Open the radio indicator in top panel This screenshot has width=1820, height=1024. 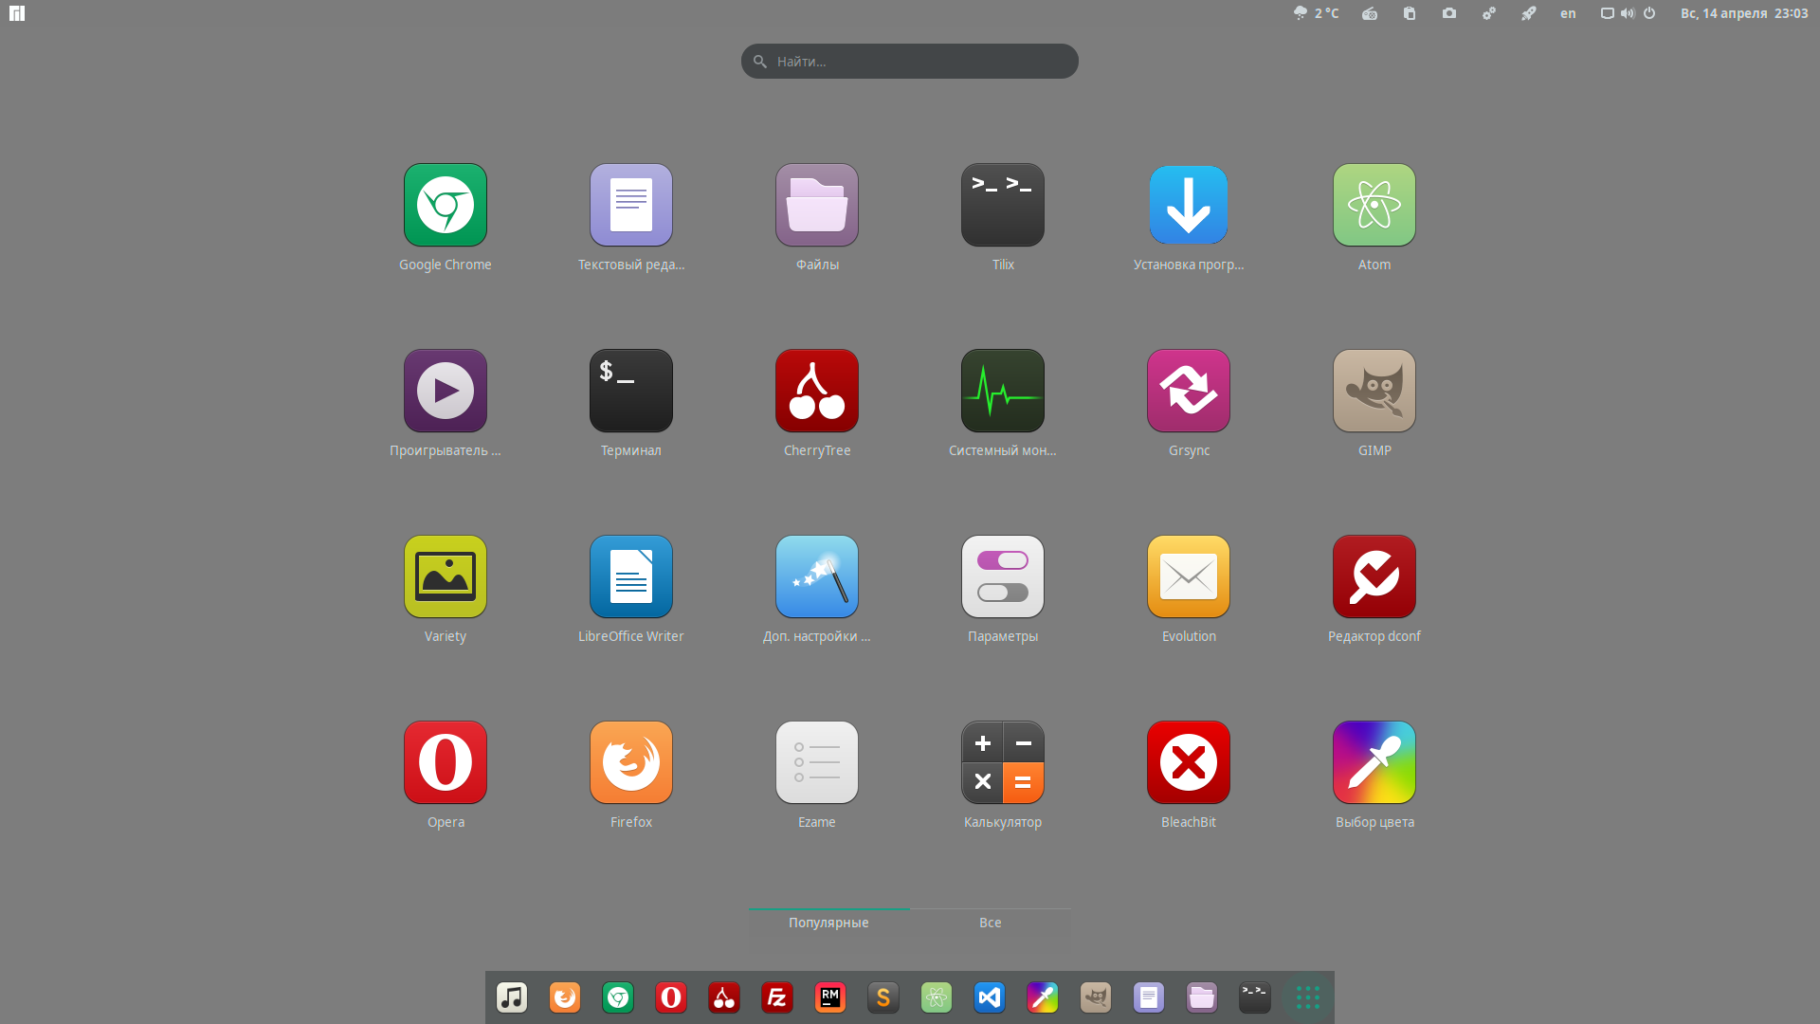click(x=1370, y=13)
